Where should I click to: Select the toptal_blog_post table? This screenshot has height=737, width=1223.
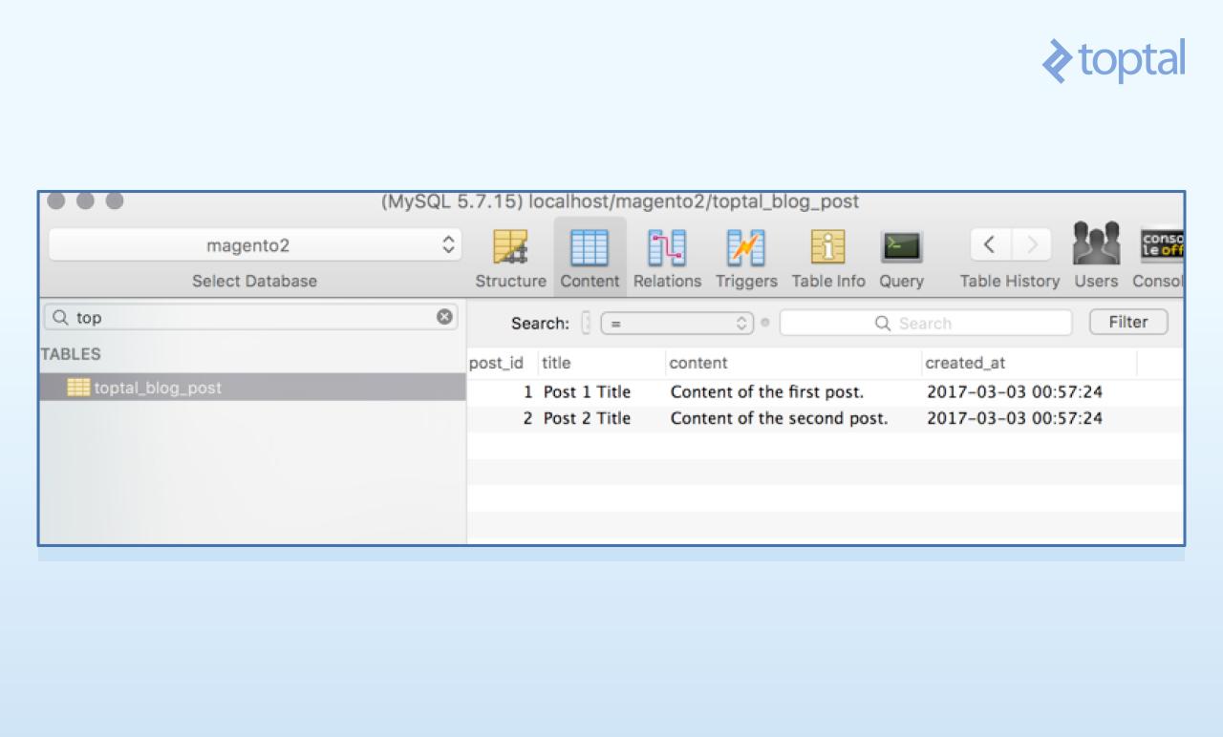click(x=158, y=388)
